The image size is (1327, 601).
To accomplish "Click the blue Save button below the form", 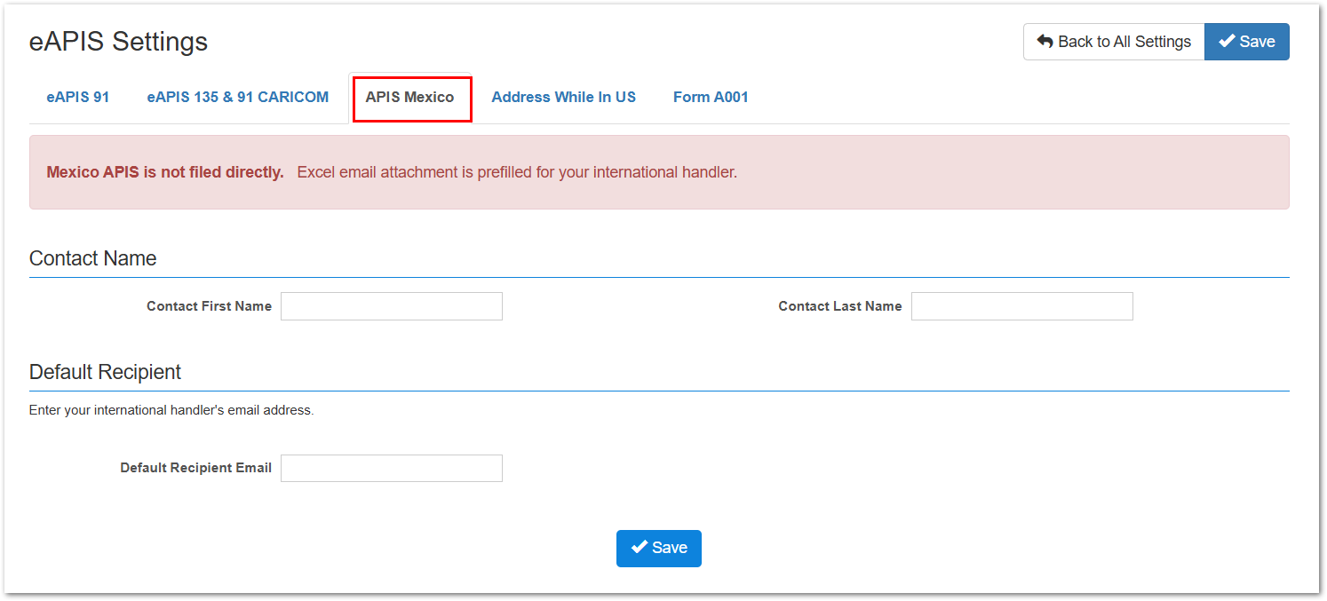I will click(659, 549).
